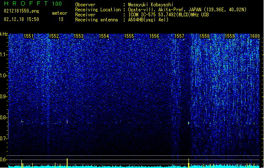
Task: Click the Receiving antenna label
Action: pyautogui.click(x=97, y=20)
